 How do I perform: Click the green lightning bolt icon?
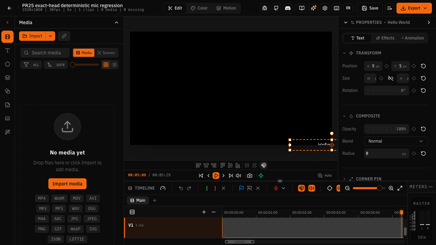pos(261,176)
